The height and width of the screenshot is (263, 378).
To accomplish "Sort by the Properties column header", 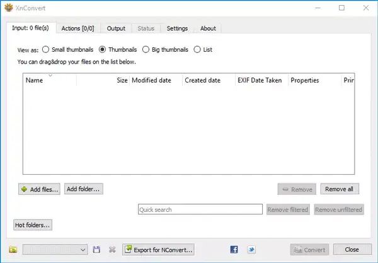I will coord(315,80).
